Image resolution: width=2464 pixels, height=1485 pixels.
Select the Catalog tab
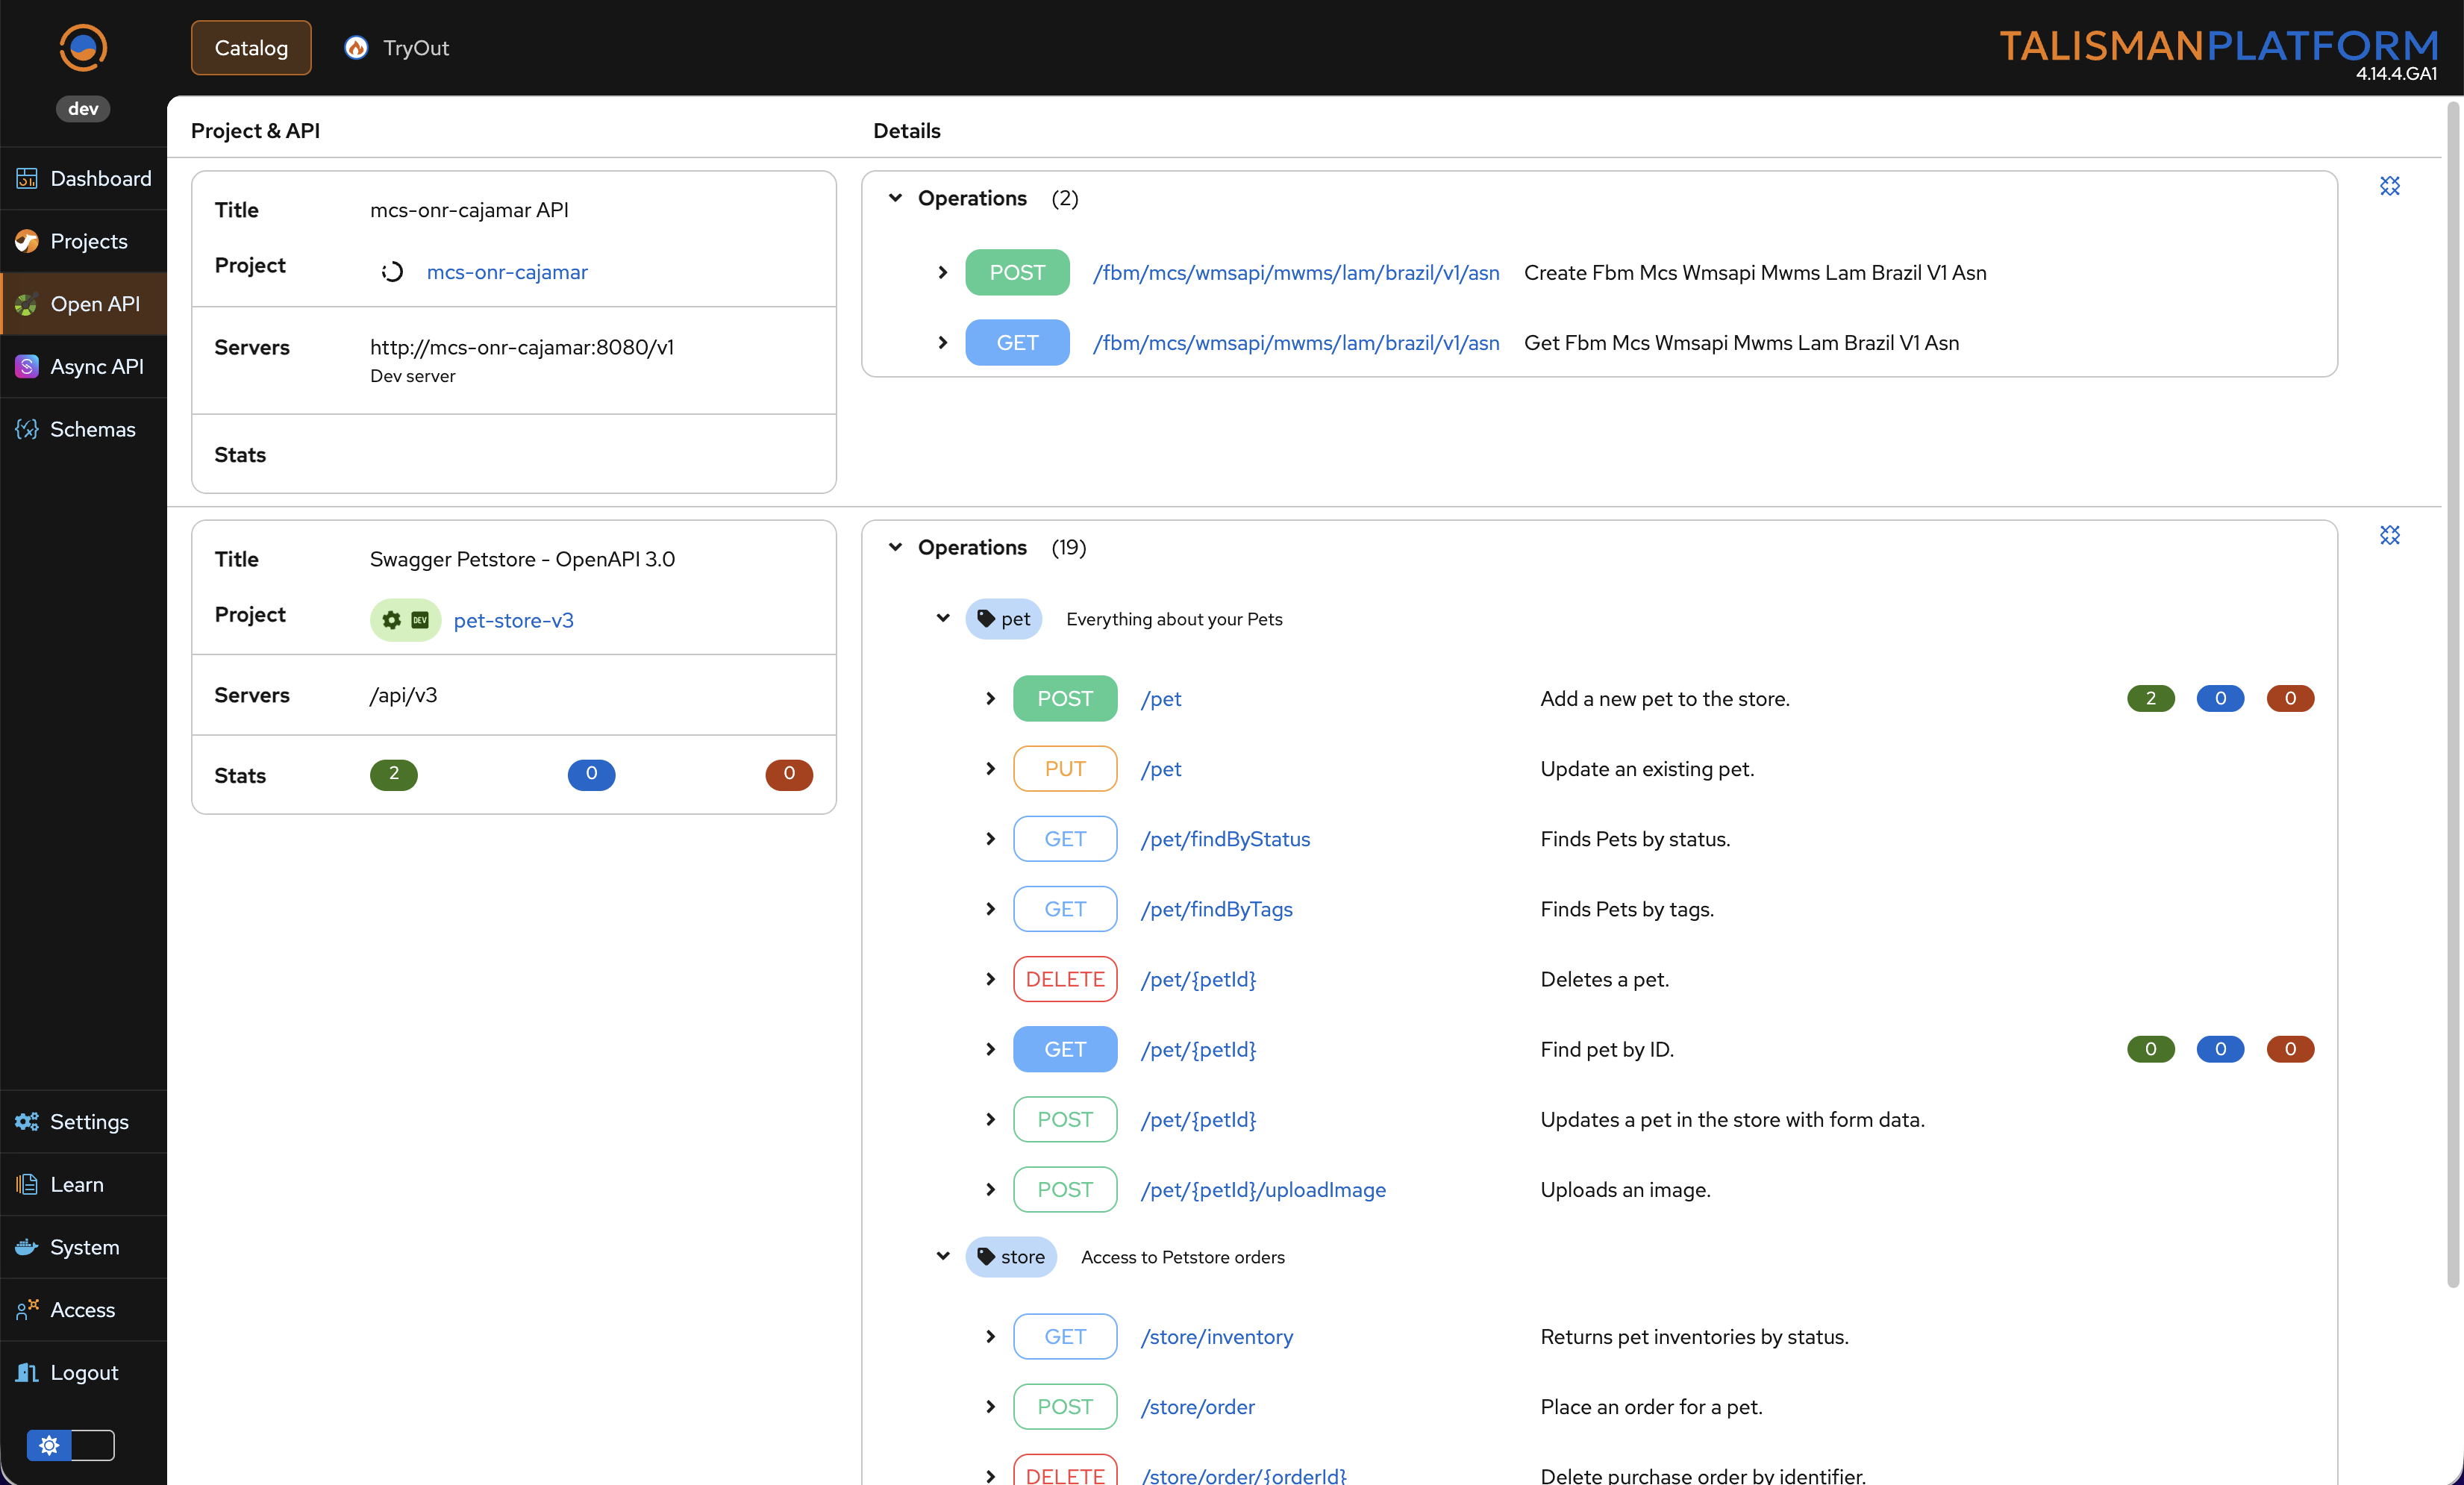coord(251,48)
